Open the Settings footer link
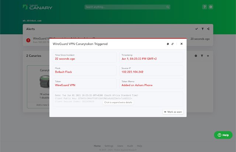The height and width of the screenshot is (152, 236). pyautogui.click(x=109, y=146)
